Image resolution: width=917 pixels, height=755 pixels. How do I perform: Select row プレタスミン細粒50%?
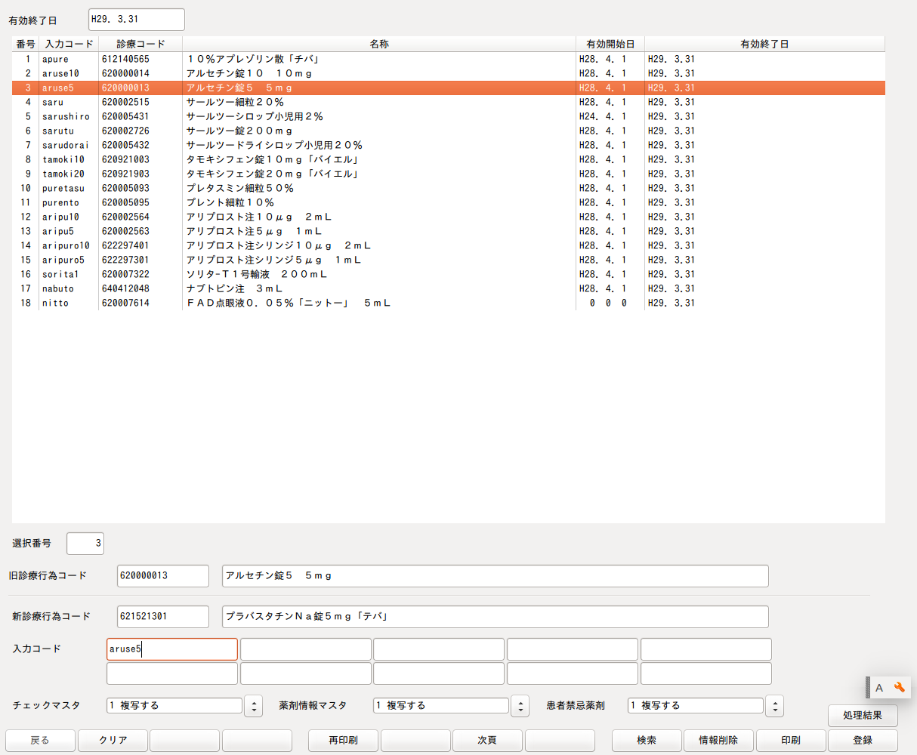tap(449, 188)
